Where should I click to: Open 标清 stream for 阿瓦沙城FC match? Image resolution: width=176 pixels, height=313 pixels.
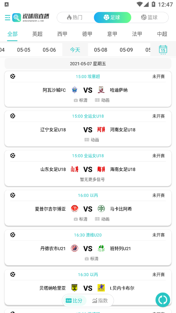click(80, 100)
